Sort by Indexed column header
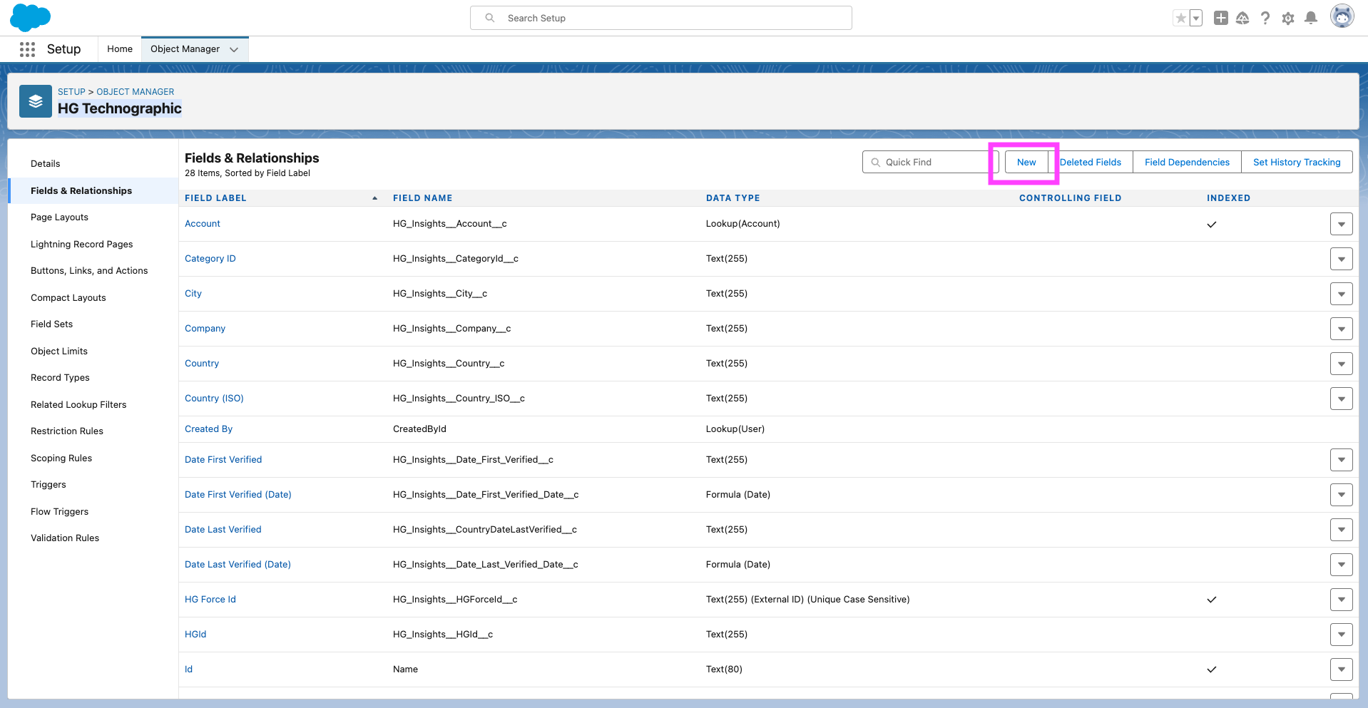The width and height of the screenshot is (1368, 708). 1229,198
